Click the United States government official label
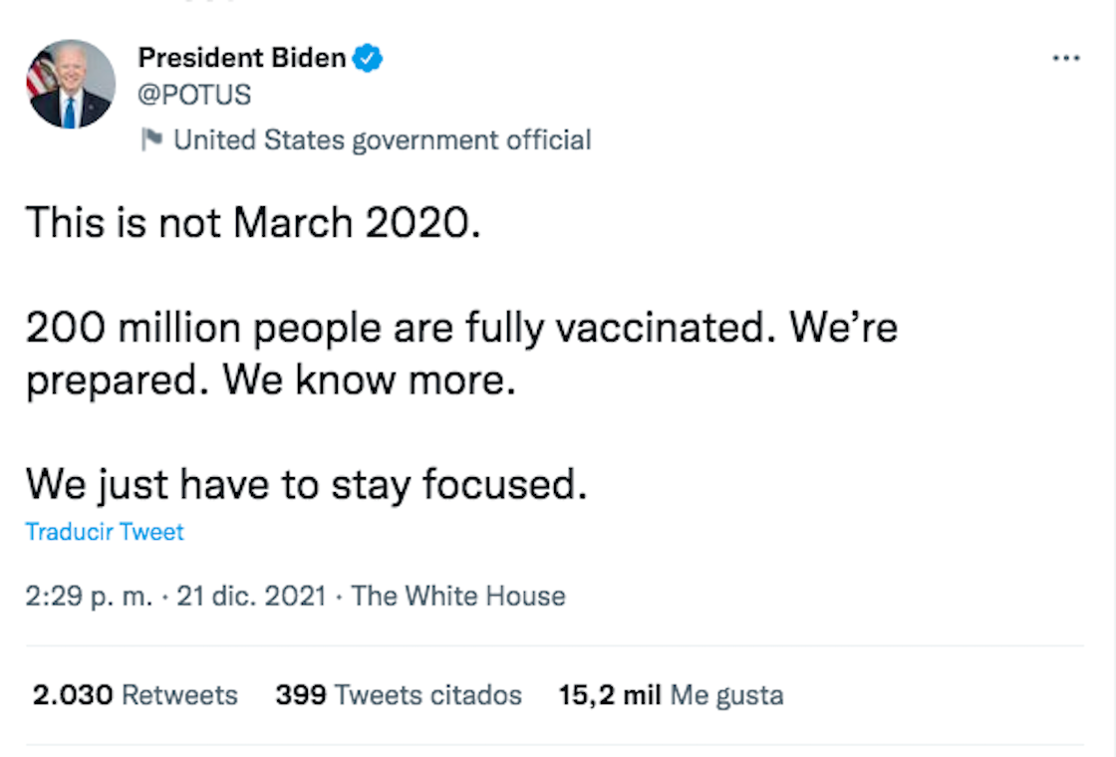Viewport: 1116px width, 757px height. (x=383, y=140)
